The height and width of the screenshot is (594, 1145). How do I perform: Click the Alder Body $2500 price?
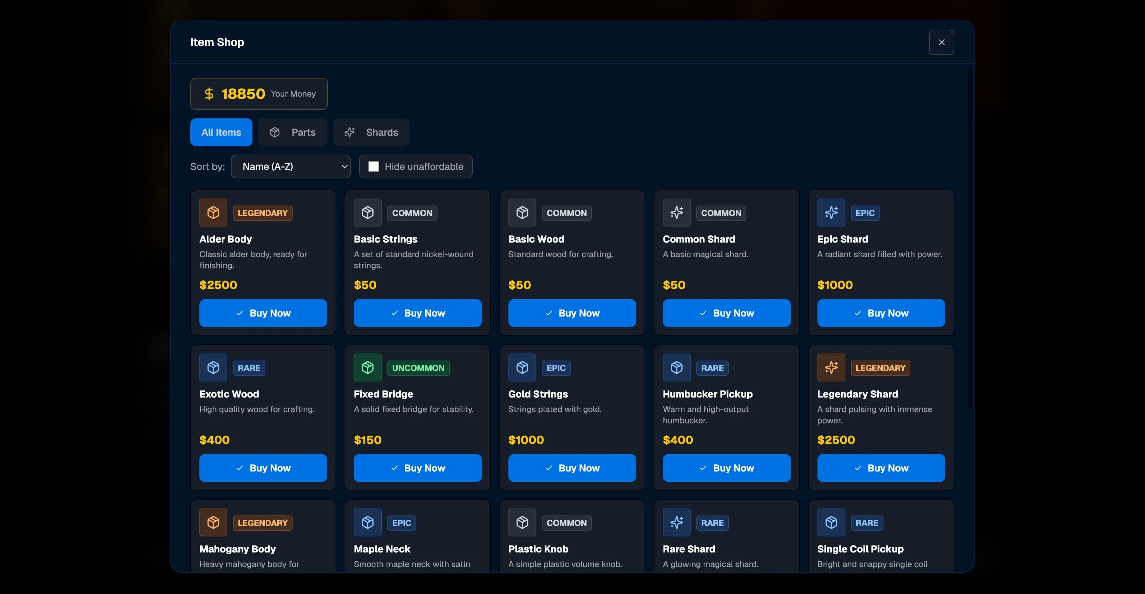[218, 285]
